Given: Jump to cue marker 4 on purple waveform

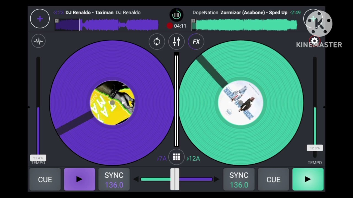Looking at the screenshot, I should pos(57,21).
